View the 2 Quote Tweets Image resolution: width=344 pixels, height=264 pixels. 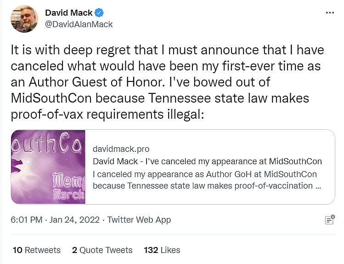click(x=102, y=250)
